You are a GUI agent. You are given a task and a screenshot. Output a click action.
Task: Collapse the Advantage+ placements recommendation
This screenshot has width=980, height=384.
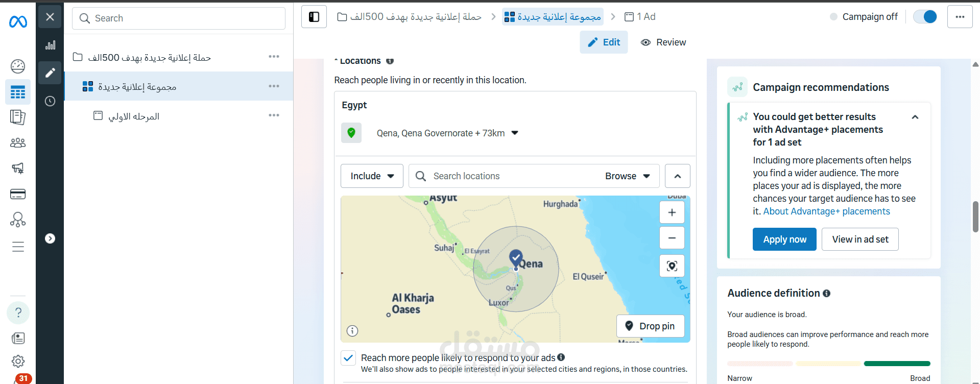click(915, 117)
